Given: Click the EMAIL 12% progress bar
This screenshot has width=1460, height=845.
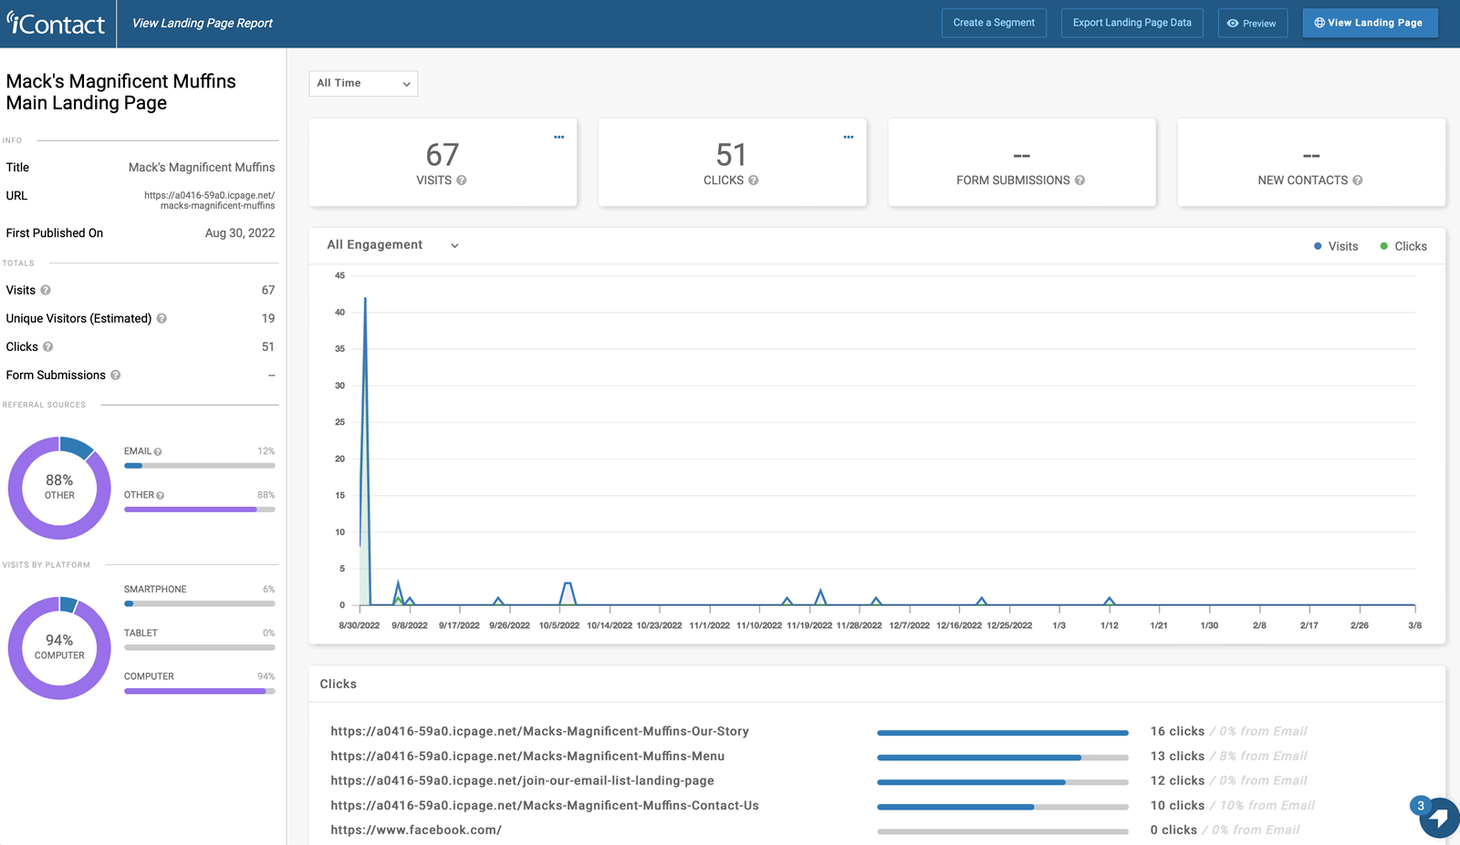Looking at the screenshot, I should tap(199, 466).
